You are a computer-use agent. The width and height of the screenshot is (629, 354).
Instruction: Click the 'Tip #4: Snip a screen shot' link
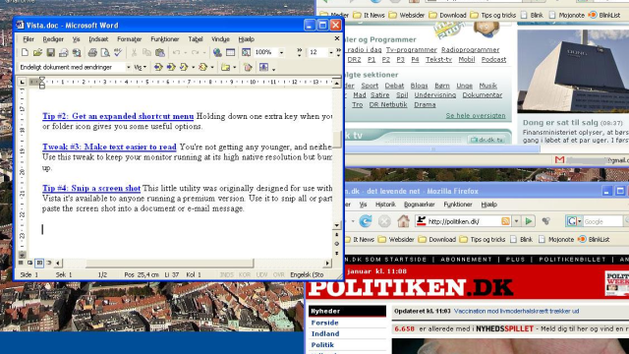(x=91, y=188)
